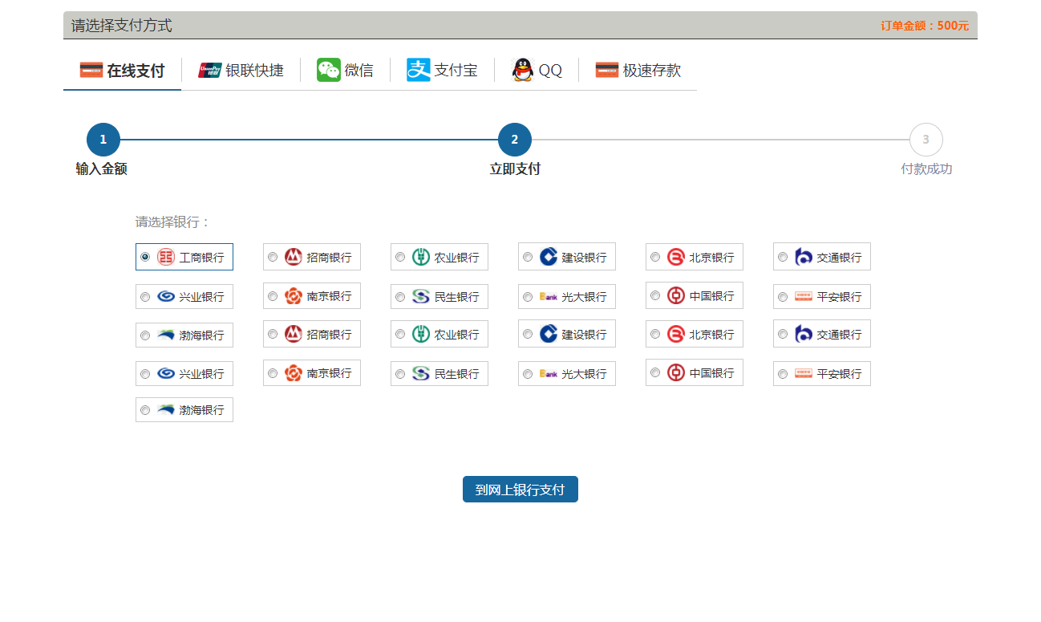Screen dimensions: 1041x622
Task: Click the 农业银行 logo in the third row
Action: click(421, 334)
